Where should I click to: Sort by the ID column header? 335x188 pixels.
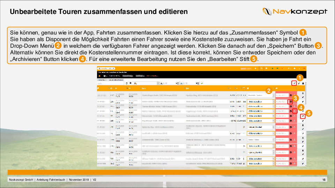(x=112, y=88)
